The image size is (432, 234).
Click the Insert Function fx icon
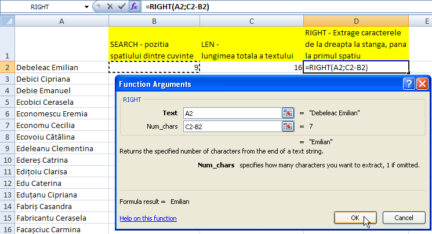pos(134,6)
